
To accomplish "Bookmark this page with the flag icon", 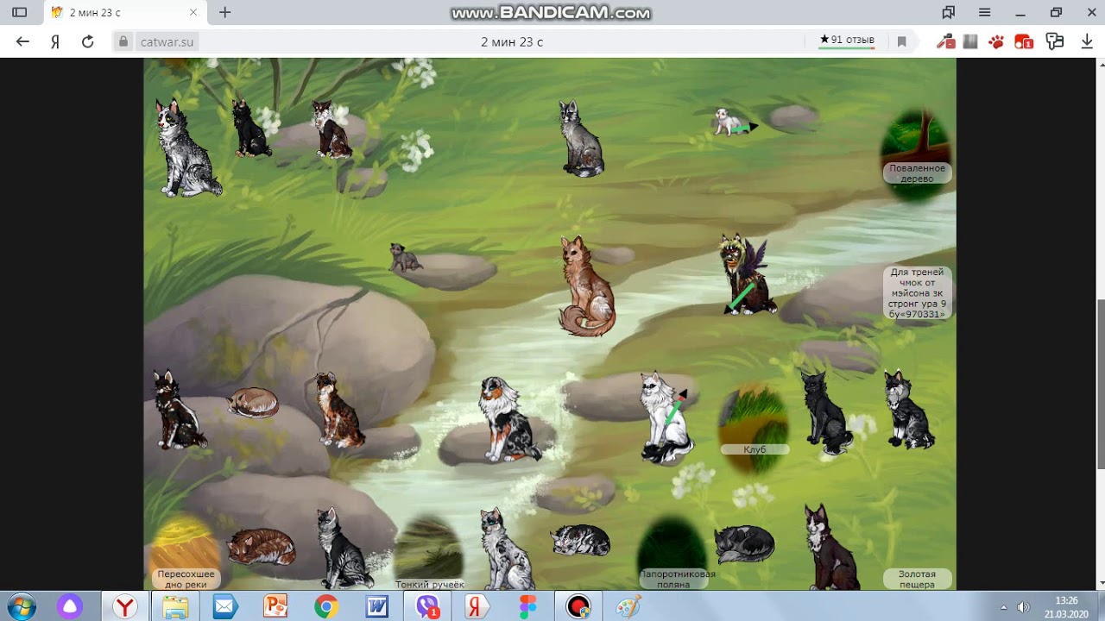I will click(x=901, y=41).
